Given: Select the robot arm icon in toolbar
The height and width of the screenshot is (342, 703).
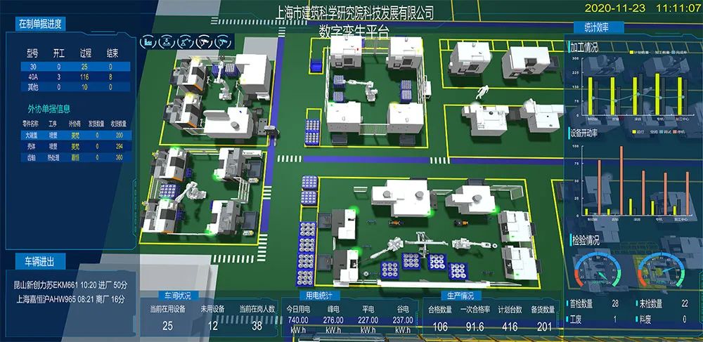Looking at the screenshot, I should point(186,41).
